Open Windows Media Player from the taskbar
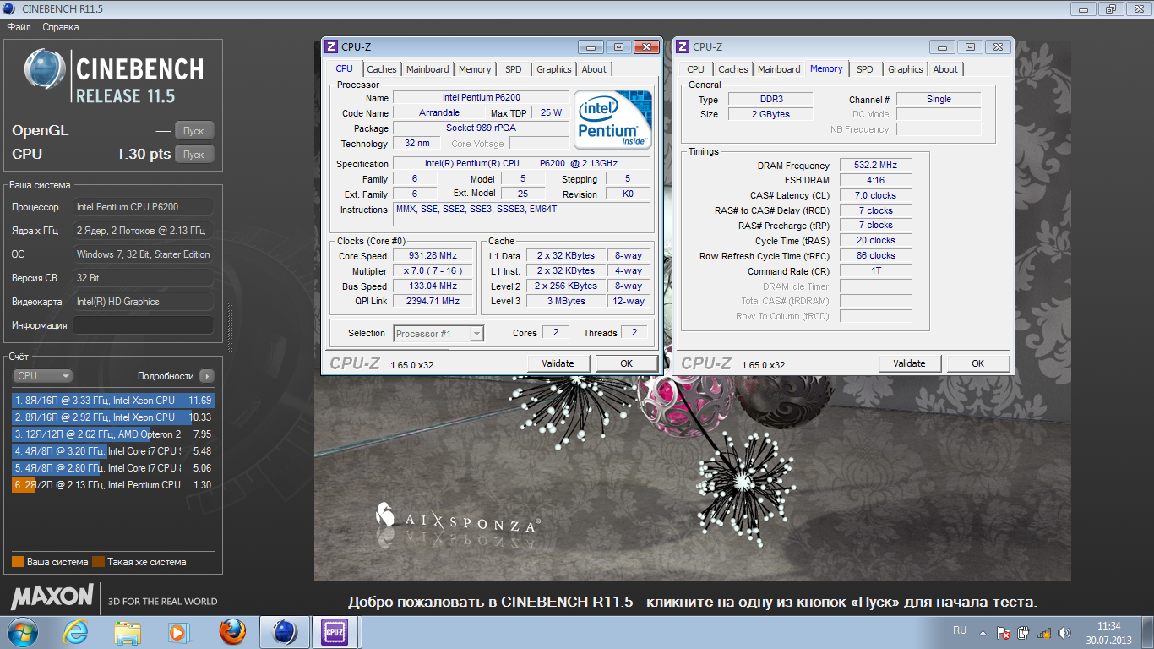The image size is (1154, 649). coord(178,632)
